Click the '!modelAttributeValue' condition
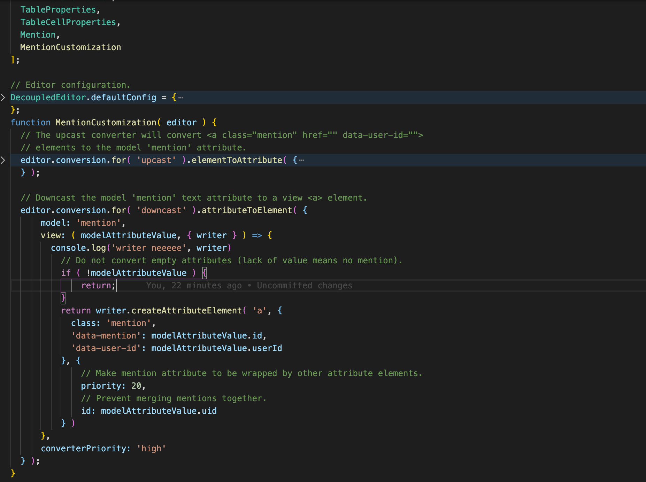 (x=136, y=273)
